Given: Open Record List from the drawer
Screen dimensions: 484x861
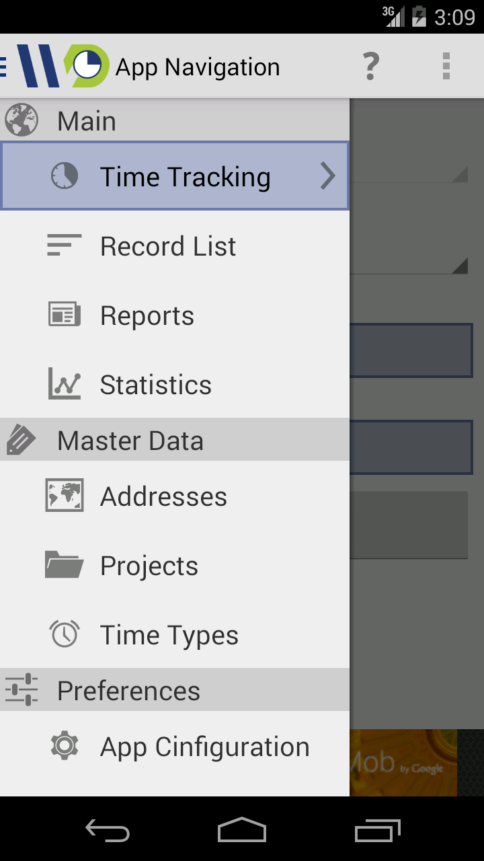Looking at the screenshot, I should tap(175, 246).
